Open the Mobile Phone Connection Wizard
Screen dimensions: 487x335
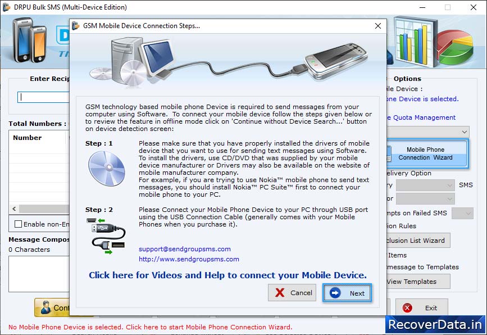[427, 153]
